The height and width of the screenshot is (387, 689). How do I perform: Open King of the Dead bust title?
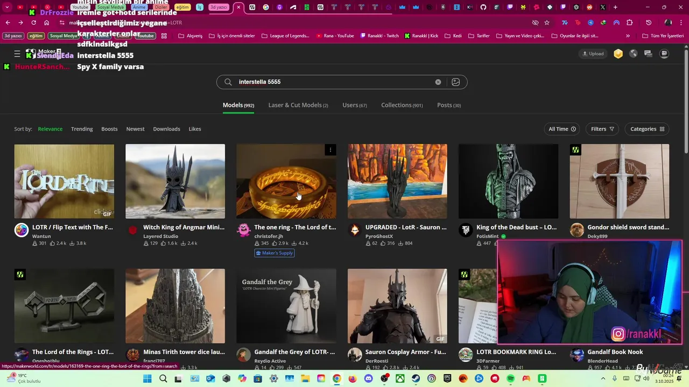(517, 227)
